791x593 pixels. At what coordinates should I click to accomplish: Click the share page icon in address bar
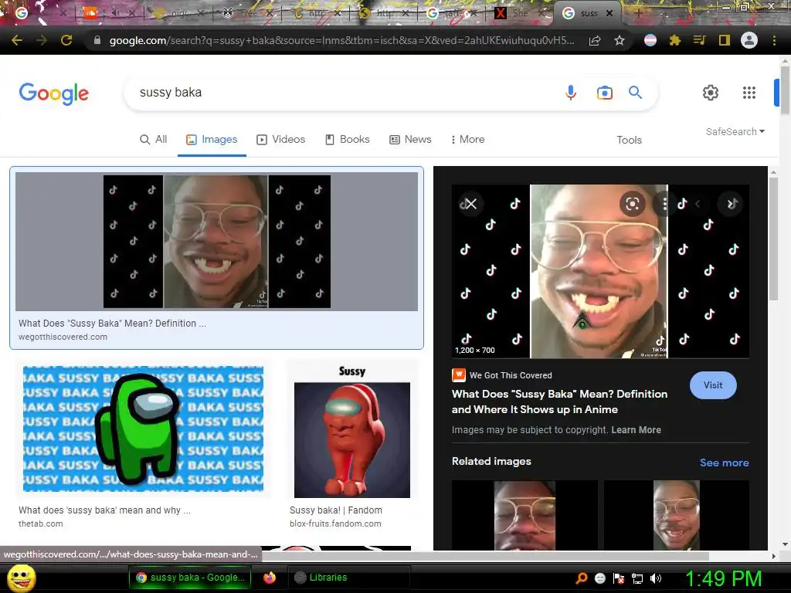click(x=595, y=41)
